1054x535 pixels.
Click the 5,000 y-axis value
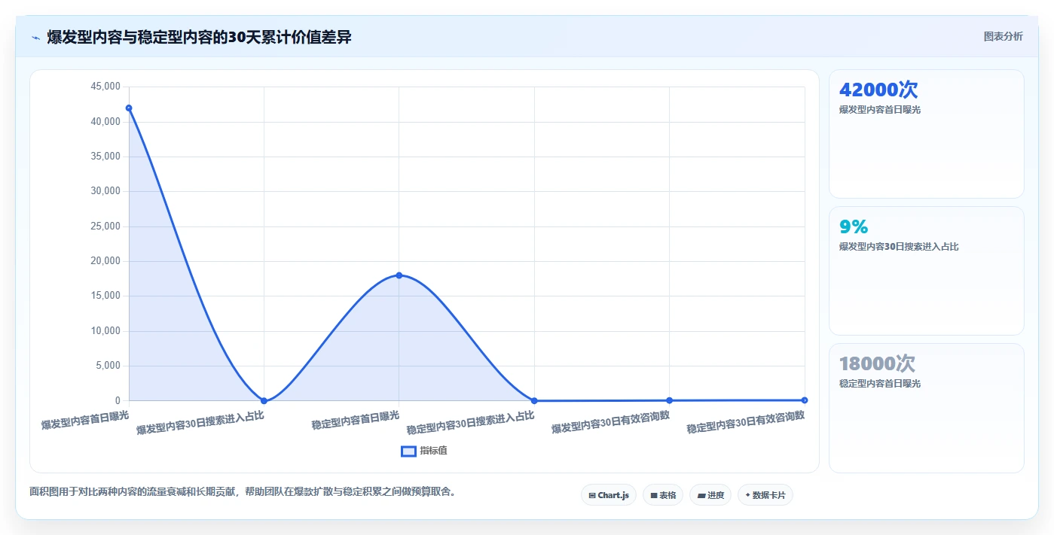point(107,366)
